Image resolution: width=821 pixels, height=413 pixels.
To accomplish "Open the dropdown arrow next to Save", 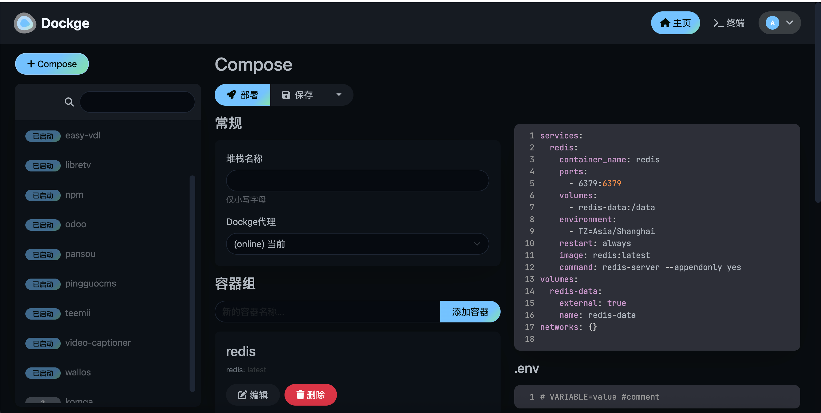I will pos(339,95).
